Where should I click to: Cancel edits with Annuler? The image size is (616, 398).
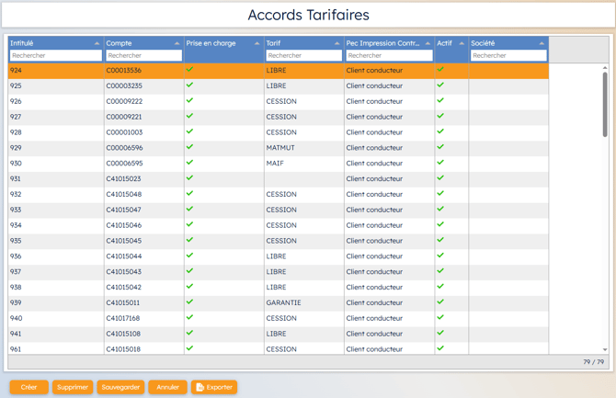[x=167, y=387]
